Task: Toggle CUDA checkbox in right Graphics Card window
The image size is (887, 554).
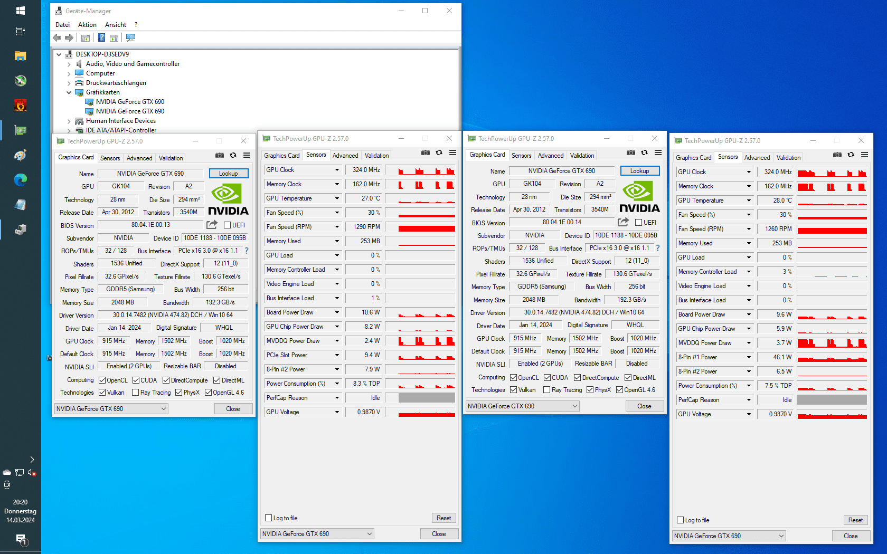Action: (548, 378)
